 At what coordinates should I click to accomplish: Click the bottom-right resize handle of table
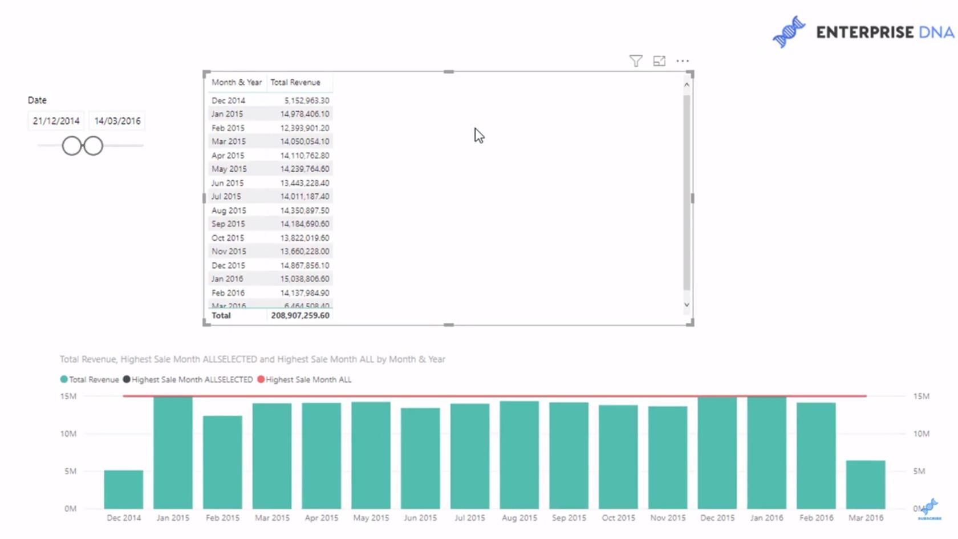(690, 323)
